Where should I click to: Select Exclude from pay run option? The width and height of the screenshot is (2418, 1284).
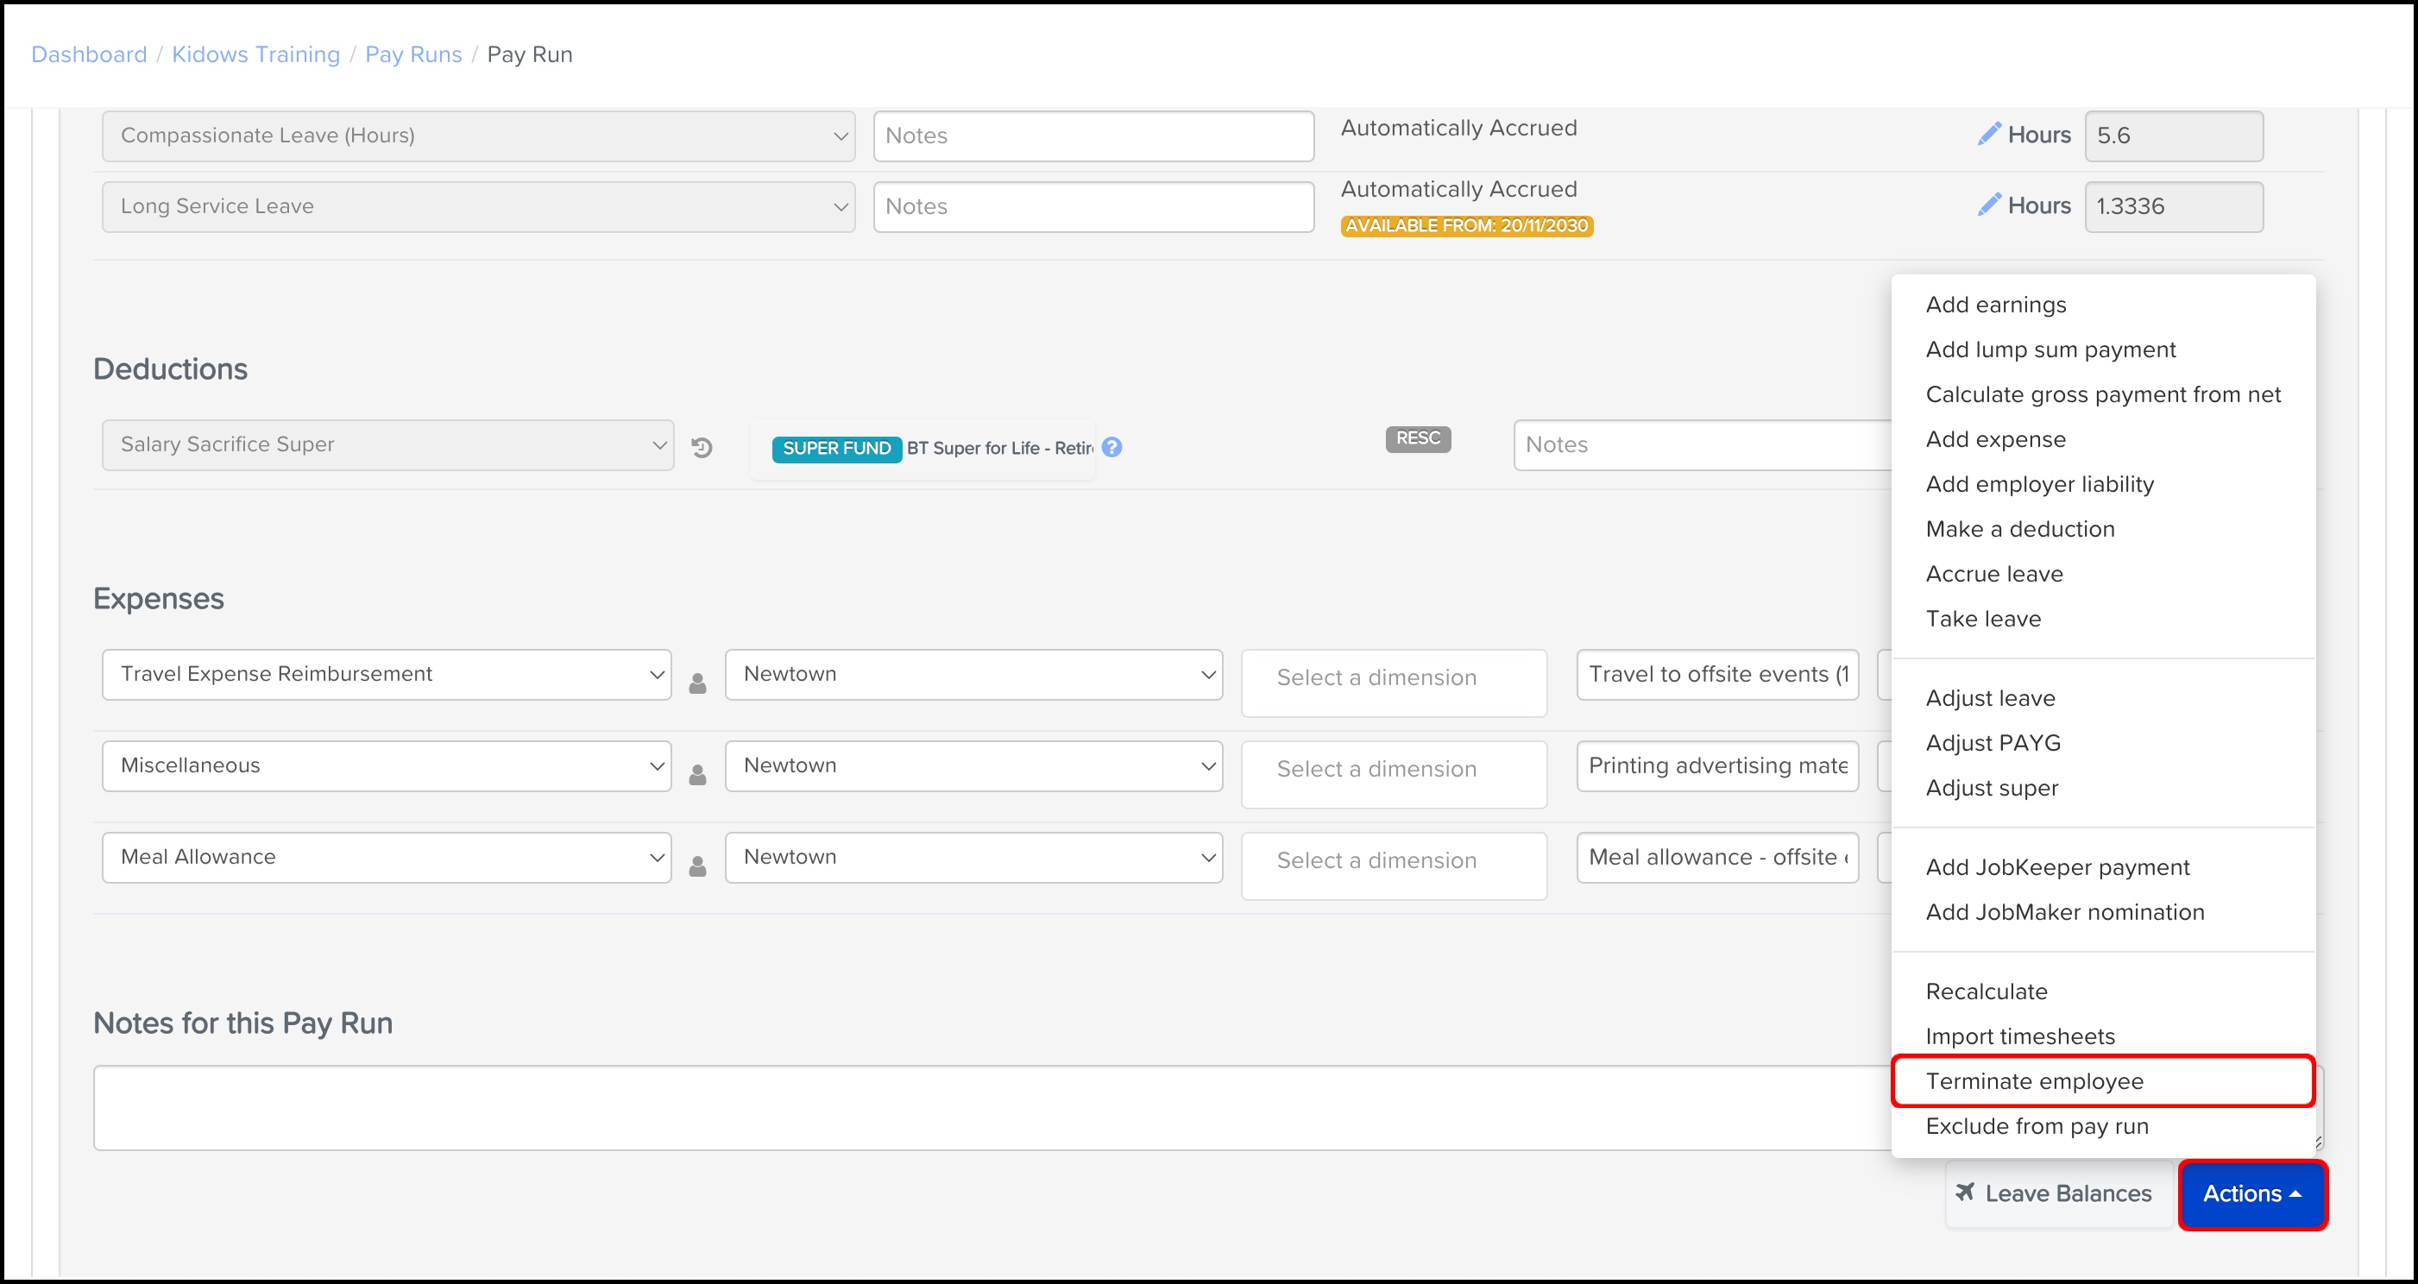[2037, 1125]
